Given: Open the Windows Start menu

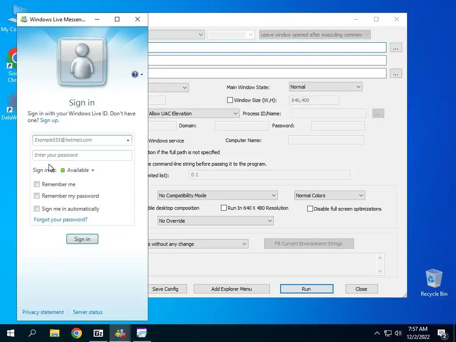Looking at the screenshot, I should pyautogui.click(x=11, y=333).
